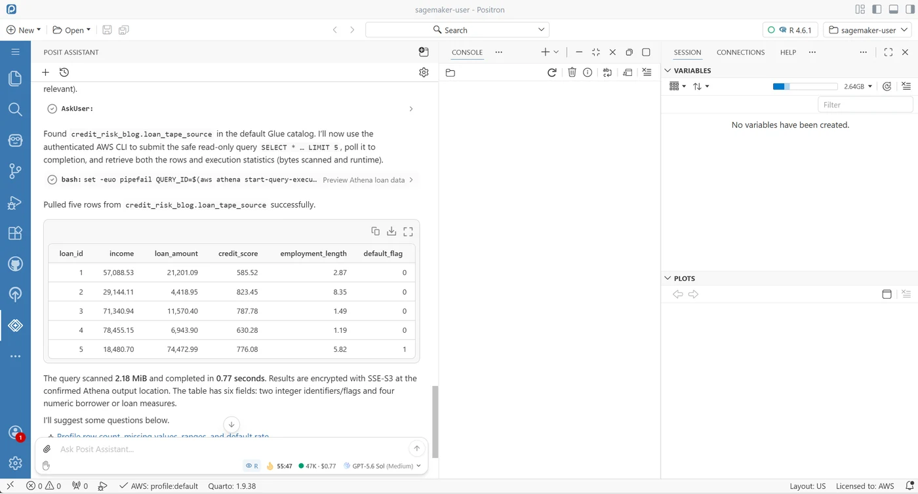Open the Posit Assistant activity bar icon

click(15, 326)
